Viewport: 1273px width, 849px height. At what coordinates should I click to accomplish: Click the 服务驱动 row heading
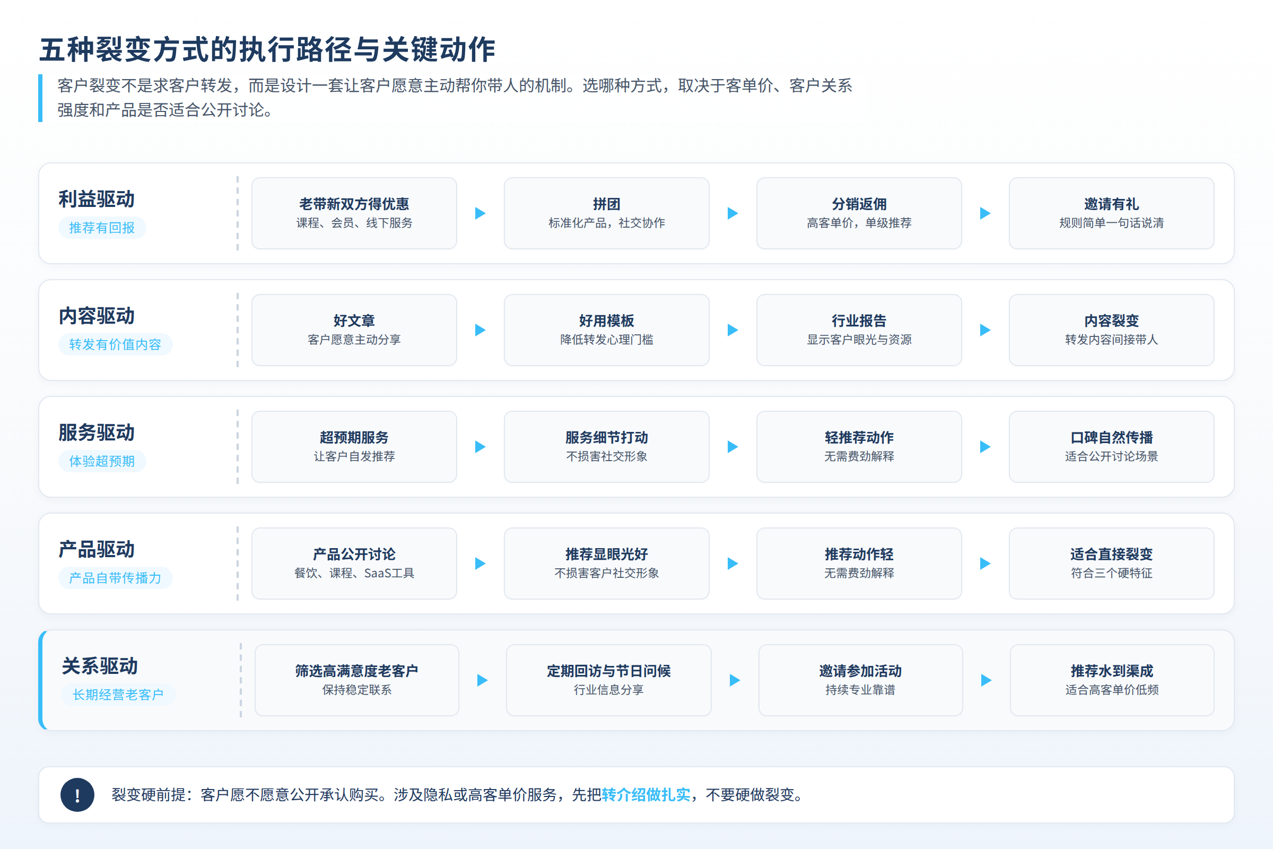(97, 432)
